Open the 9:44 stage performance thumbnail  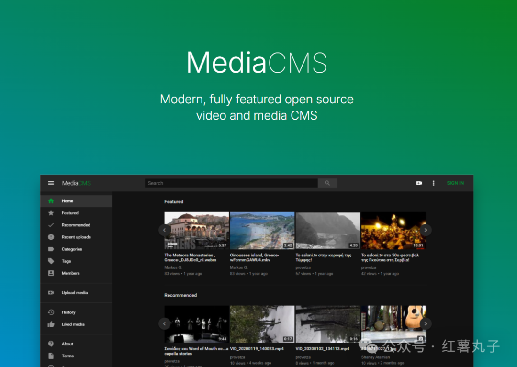(x=197, y=324)
